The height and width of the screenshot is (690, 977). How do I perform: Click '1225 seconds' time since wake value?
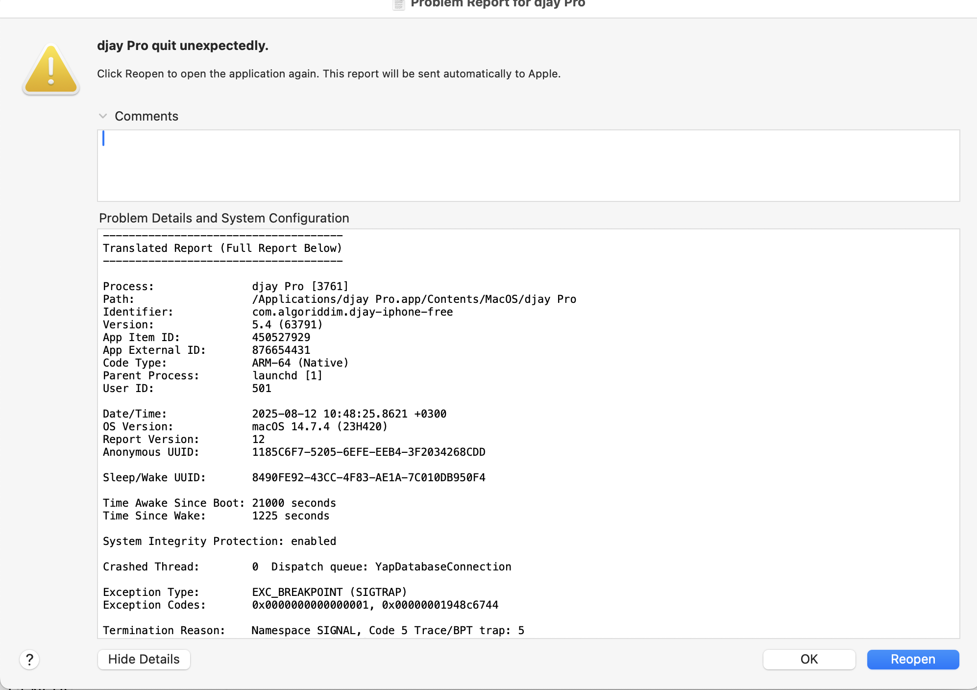291,516
